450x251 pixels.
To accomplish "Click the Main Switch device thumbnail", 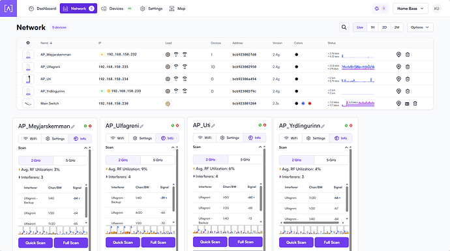I will (x=28, y=104).
